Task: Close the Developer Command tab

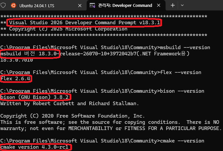Action: (159, 5)
